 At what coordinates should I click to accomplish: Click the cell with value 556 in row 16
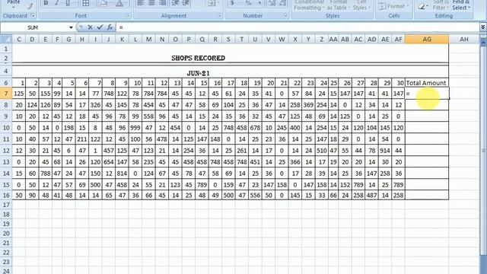[x=256, y=196]
